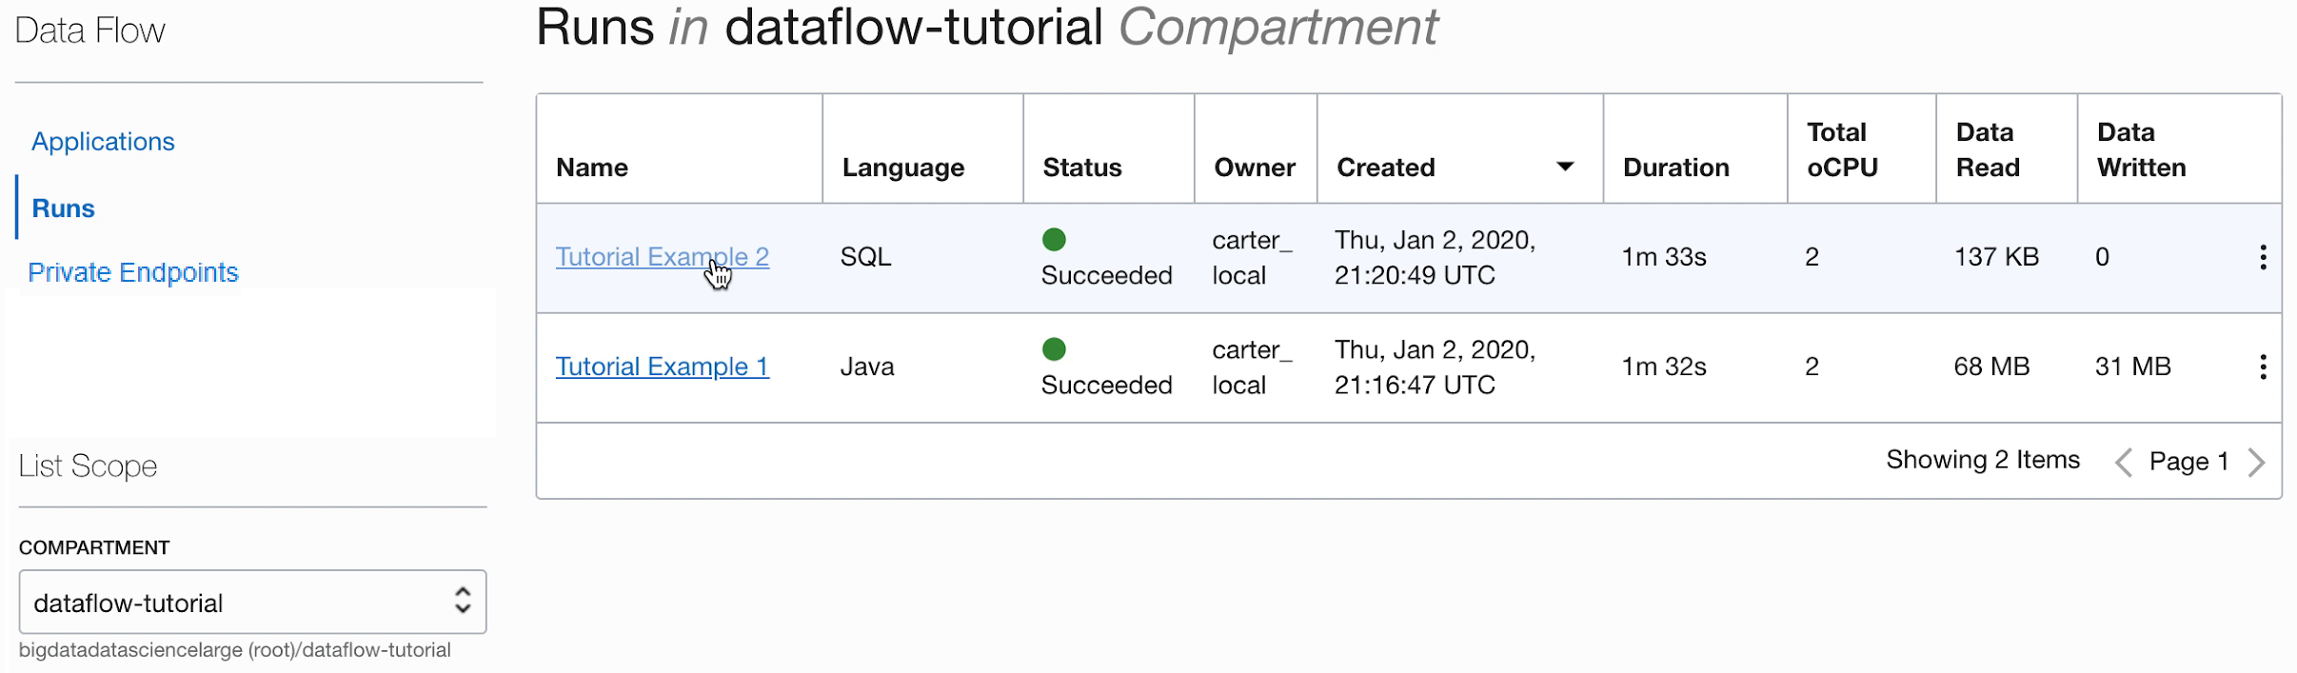Click the Total oCPU column header
The height and width of the screenshot is (673, 2297).
[1842, 150]
